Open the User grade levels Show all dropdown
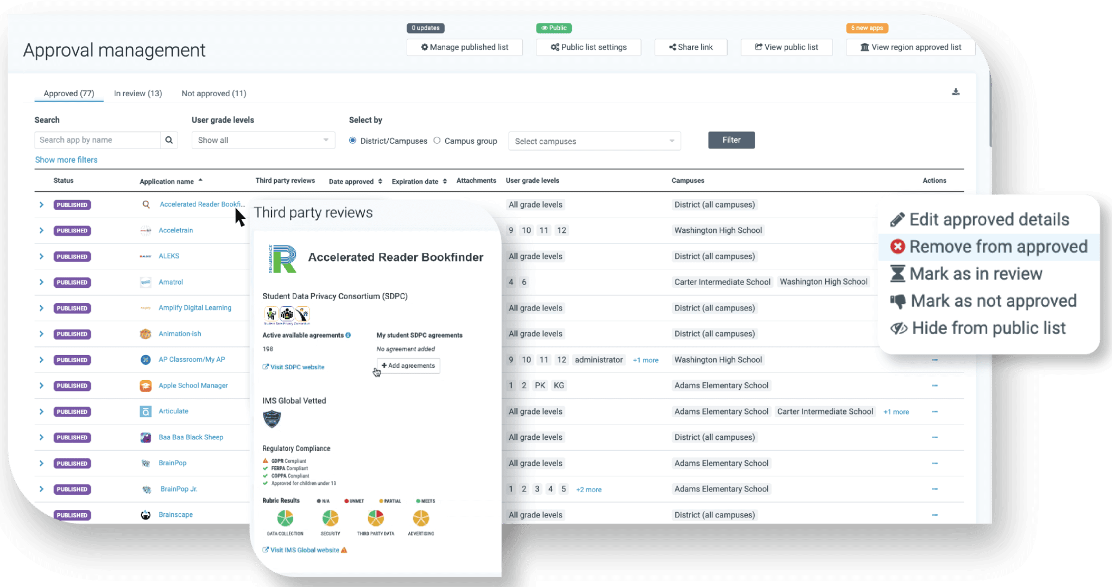This screenshot has width=1112, height=587. pyautogui.click(x=263, y=140)
